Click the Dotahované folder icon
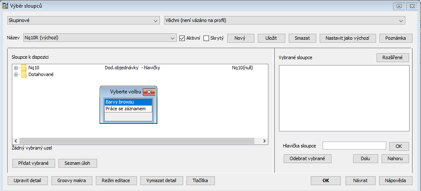This screenshot has height=191, width=421. coord(24,75)
